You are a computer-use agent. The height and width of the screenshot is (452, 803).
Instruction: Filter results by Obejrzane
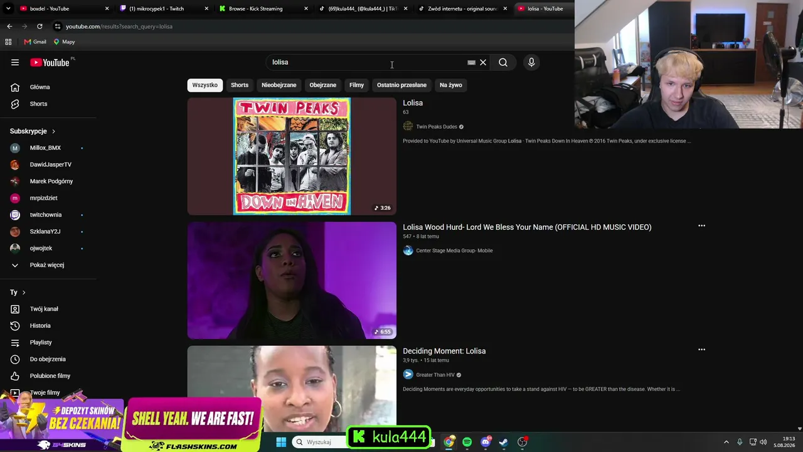[x=323, y=85]
